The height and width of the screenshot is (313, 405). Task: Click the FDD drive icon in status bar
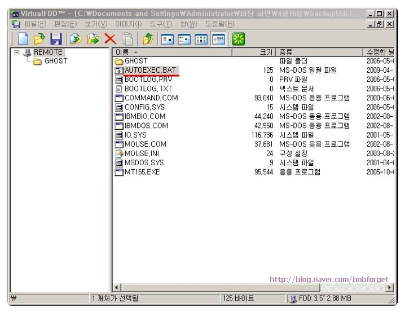[x=292, y=299]
